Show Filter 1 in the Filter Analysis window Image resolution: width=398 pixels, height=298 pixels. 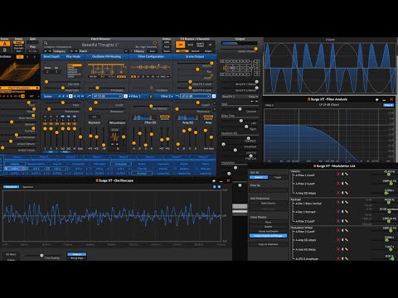[x=269, y=105]
